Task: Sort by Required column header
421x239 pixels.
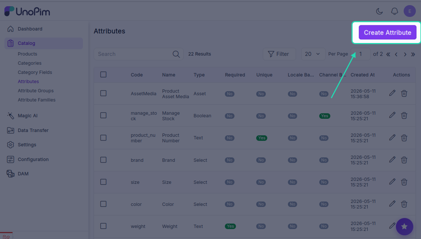Action: tap(235, 75)
